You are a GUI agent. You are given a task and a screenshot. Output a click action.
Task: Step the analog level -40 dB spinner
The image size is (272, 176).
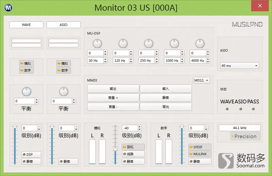[x=140, y=128]
